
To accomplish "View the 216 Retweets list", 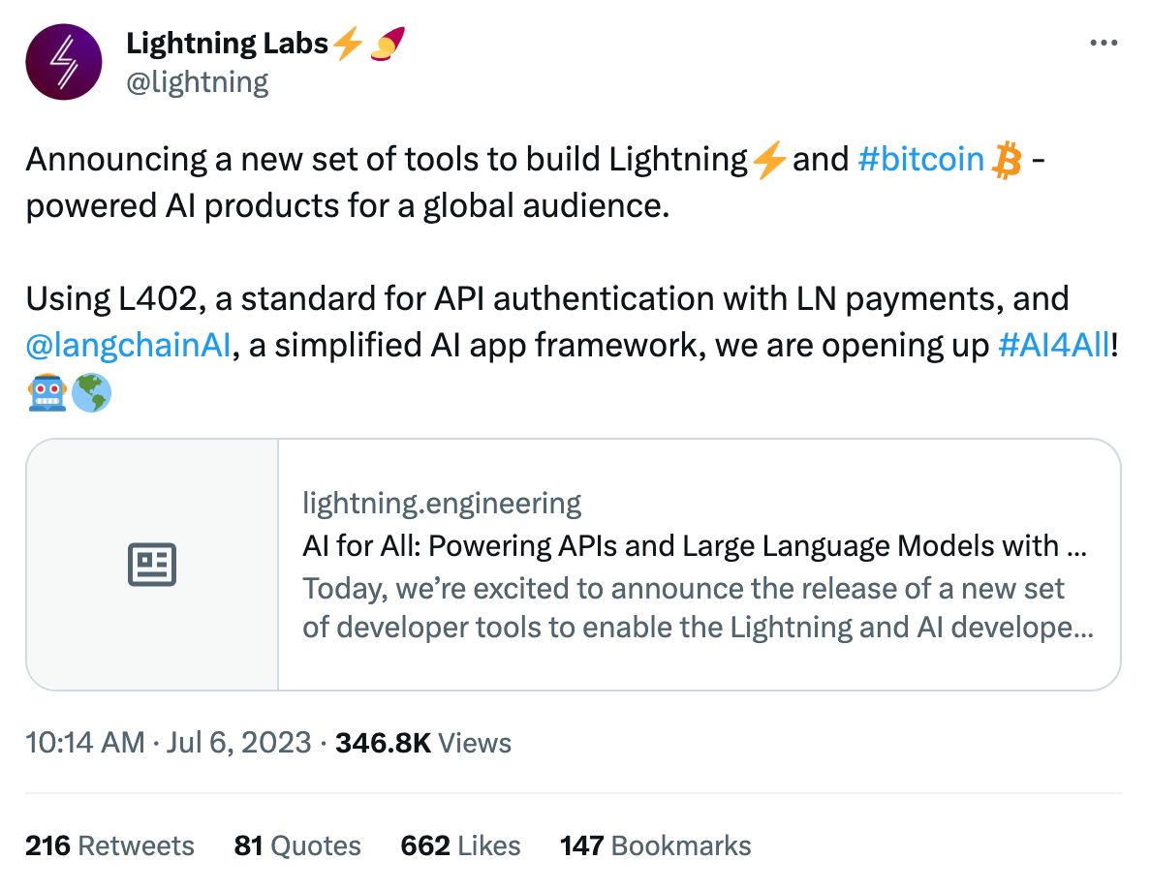I will click(x=109, y=845).
